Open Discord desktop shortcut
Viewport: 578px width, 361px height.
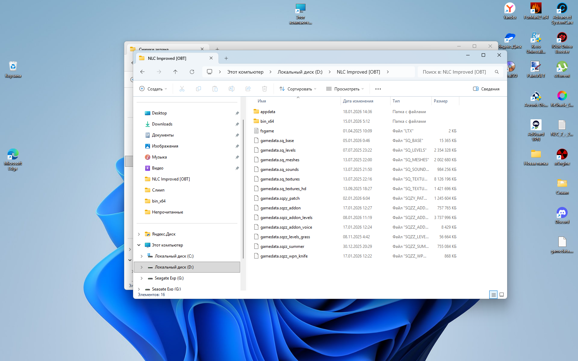[x=562, y=215]
